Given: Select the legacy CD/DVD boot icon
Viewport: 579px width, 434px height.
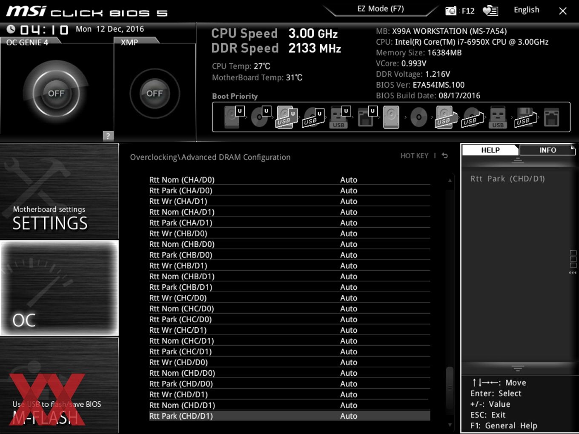Looking at the screenshot, I should (418, 117).
